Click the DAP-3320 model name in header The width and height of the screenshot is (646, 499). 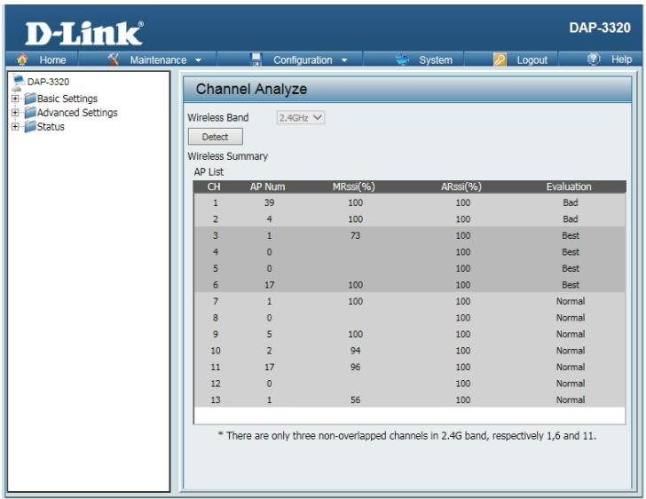600,28
